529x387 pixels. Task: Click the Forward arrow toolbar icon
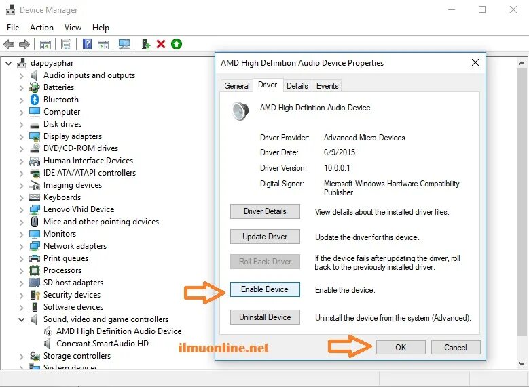24,44
